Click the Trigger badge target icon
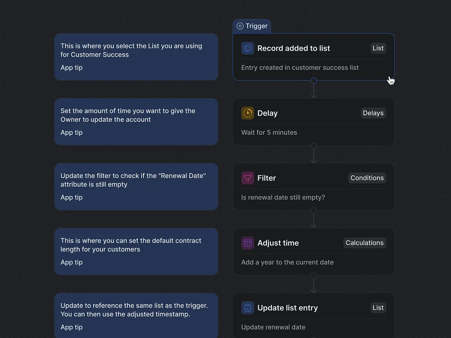Viewport: 451px width, 338px height. pyautogui.click(x=240, y=26)
